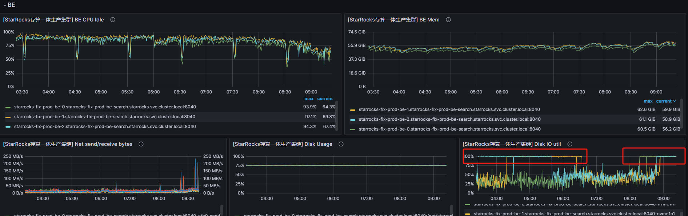Click the 58.9 GiB current memory value

[x=671, y=119]
